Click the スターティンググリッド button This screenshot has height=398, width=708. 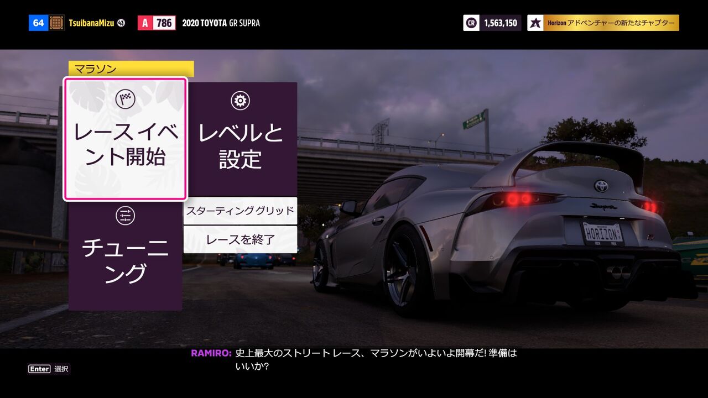coord(240,211)
